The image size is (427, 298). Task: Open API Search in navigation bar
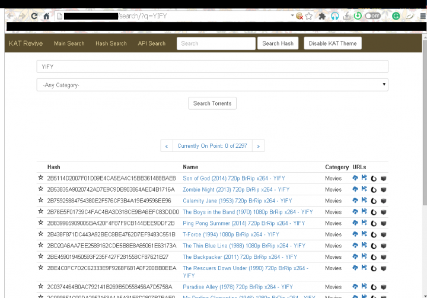click(x=151, y=43)
